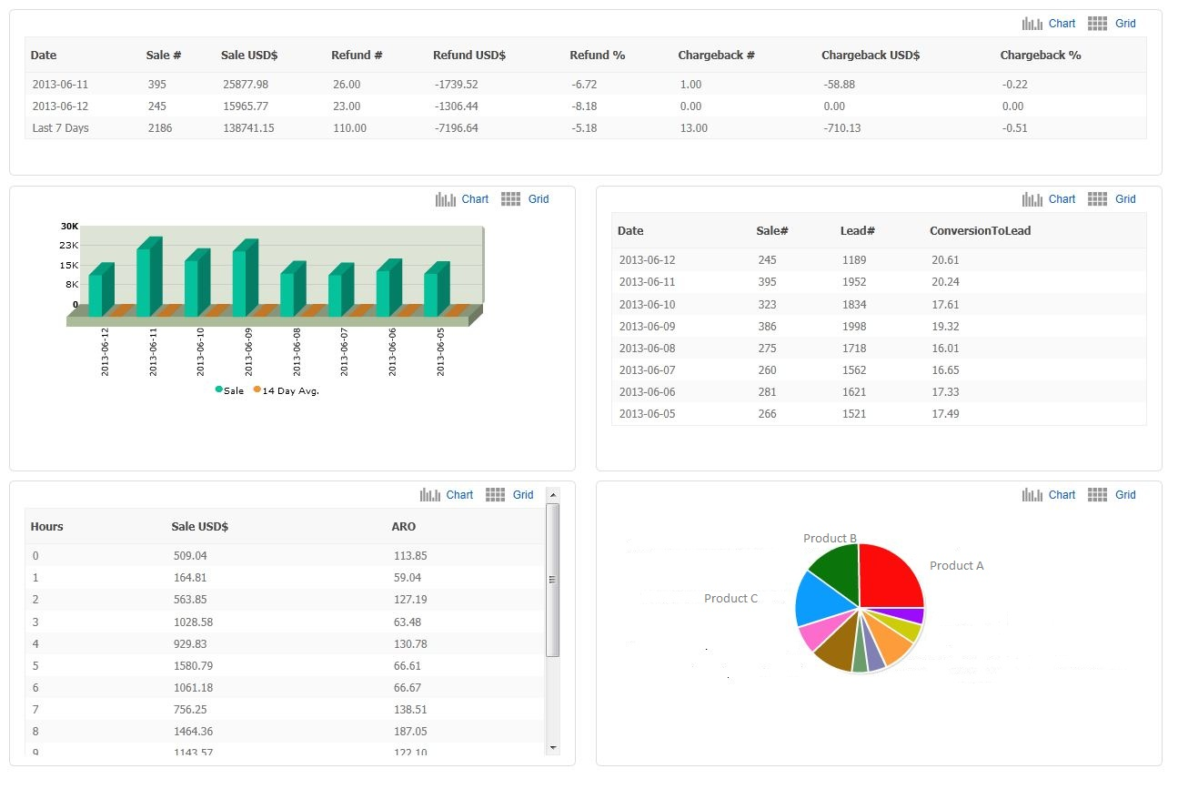Sort by the Refund USD$ column header

click(468, 56)
